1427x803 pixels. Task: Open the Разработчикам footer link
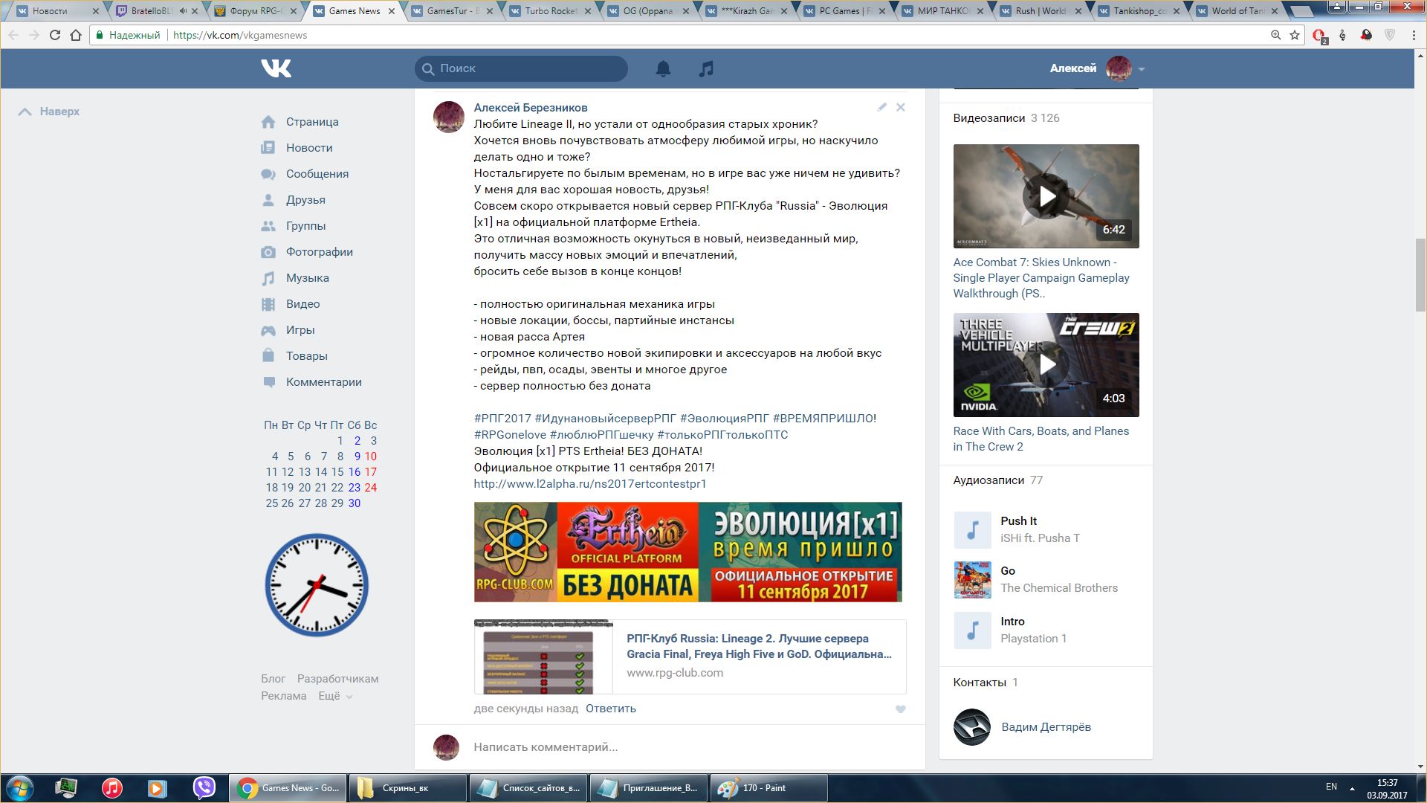(x=337, y=679)
